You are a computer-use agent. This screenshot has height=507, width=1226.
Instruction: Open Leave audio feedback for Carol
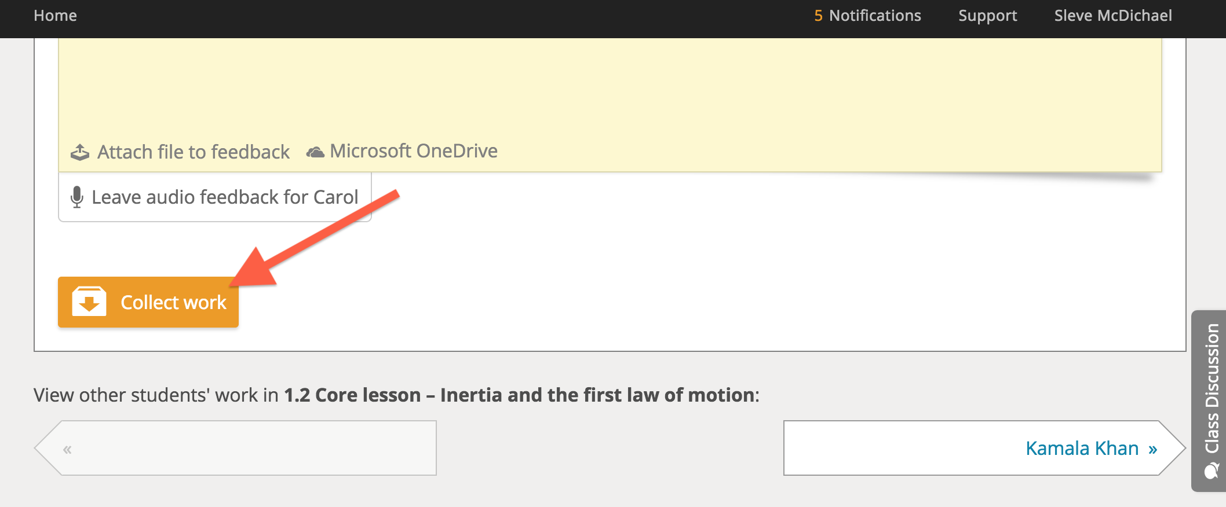(x=215, y=197)
